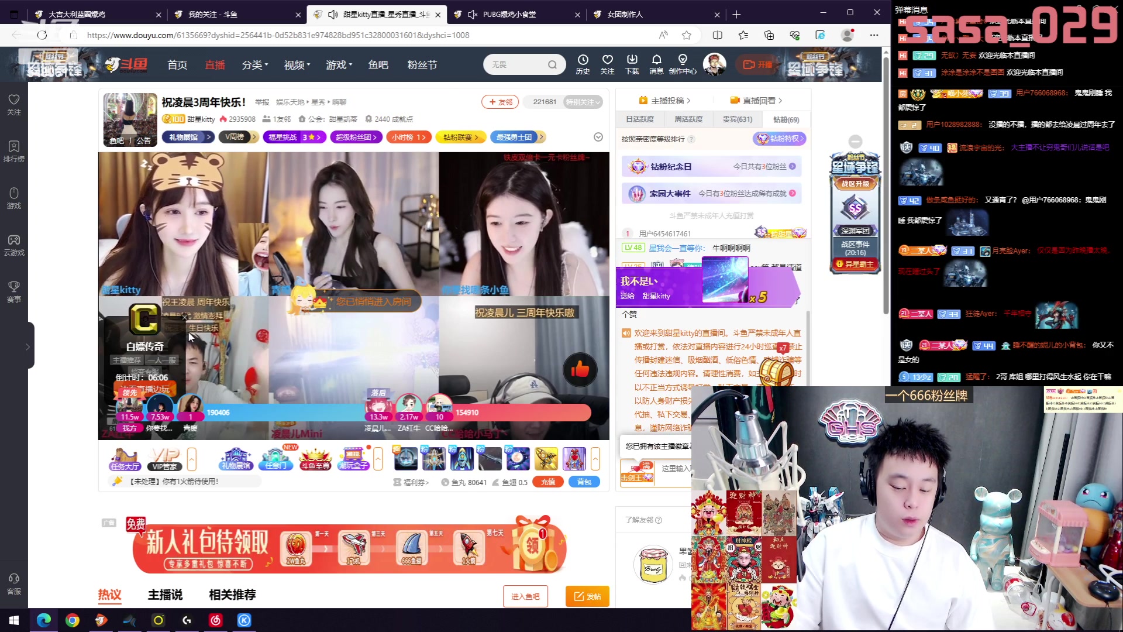1123x632 pixels.
Task: Click the minus button above 星域争锋 widget
Action: coord(855,142)
